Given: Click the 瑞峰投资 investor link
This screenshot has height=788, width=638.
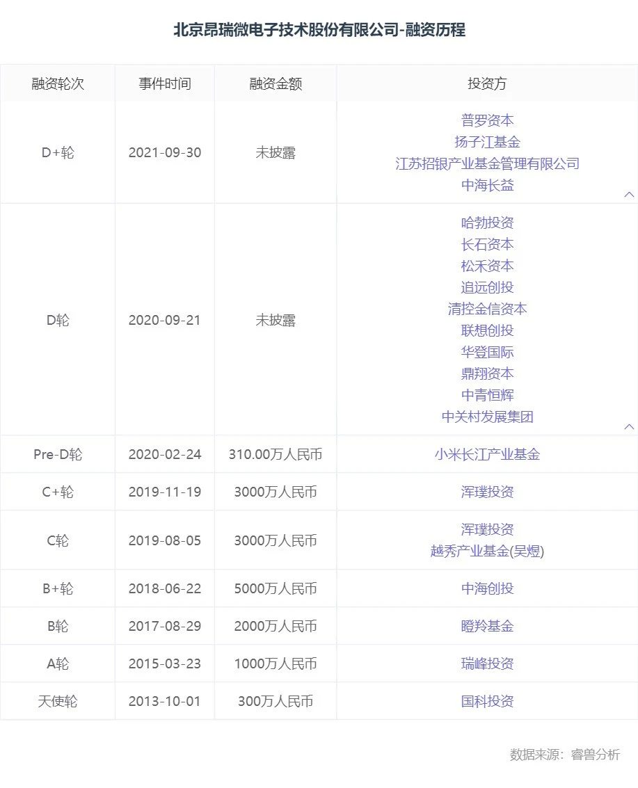Looking at the screenshot, I should click(487, 664).
